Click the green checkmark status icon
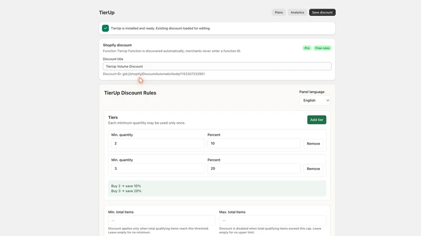The width and height of the screenshot is (421, 236). tap(105, 28)
